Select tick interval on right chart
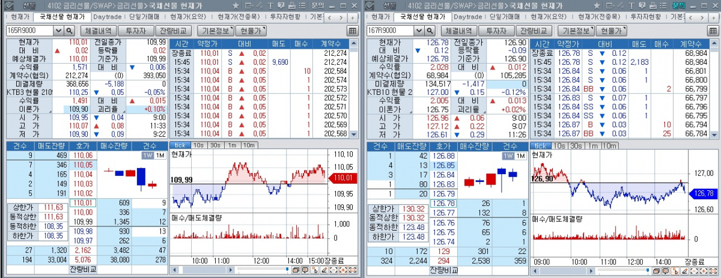This screenshot has height=278, width=721. [541, 145]
